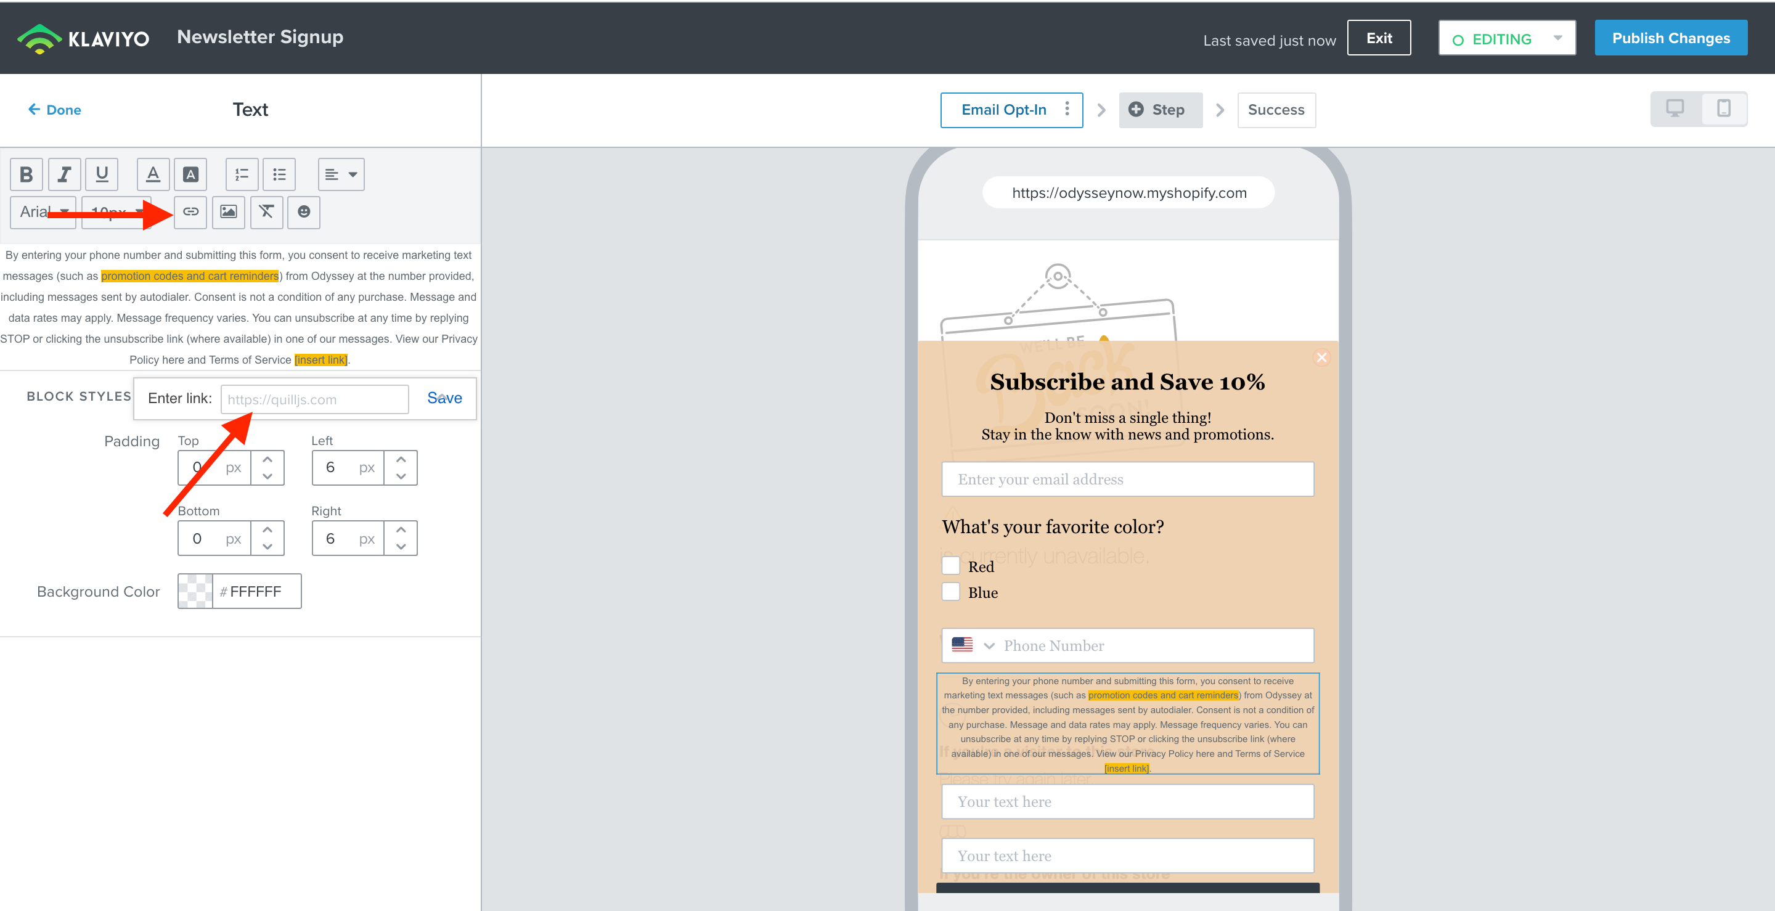Increase Left padding value
The height and width of the screenshot is (911, 1775).
coord(401,459)
